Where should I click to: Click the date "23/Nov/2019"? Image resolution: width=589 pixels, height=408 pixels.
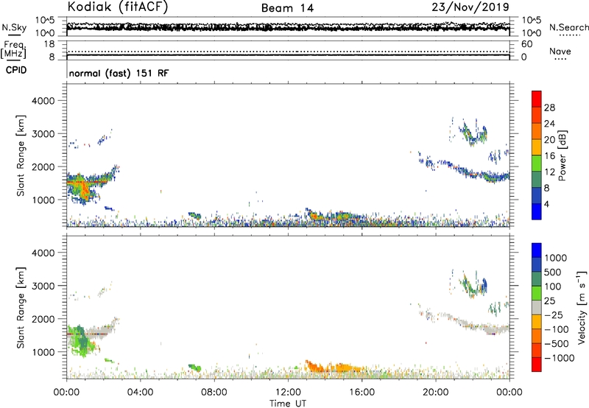coord(470,7)
